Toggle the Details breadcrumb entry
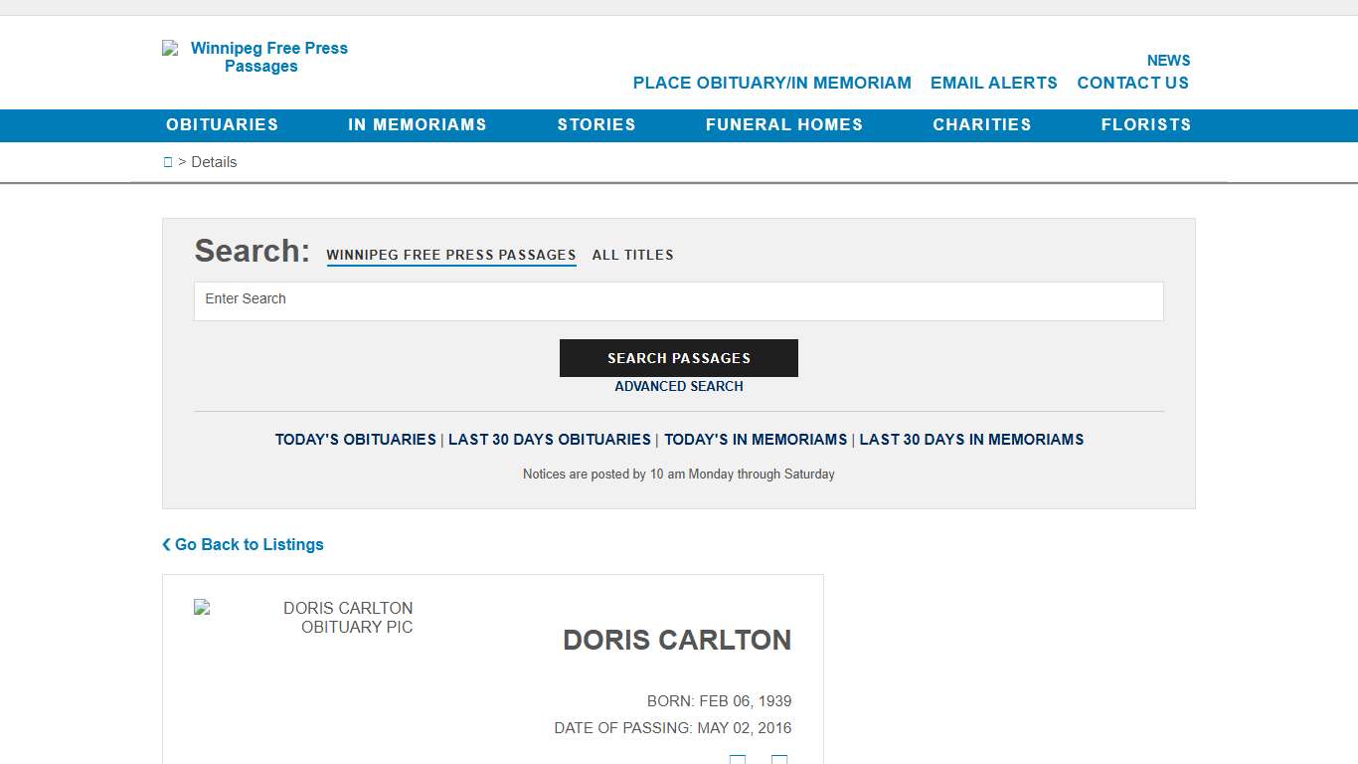The width and height of the screenshot is (1358, 764). [214, 161]
